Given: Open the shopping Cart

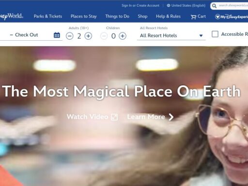Looking at the screenshot, I should point(198,16).
